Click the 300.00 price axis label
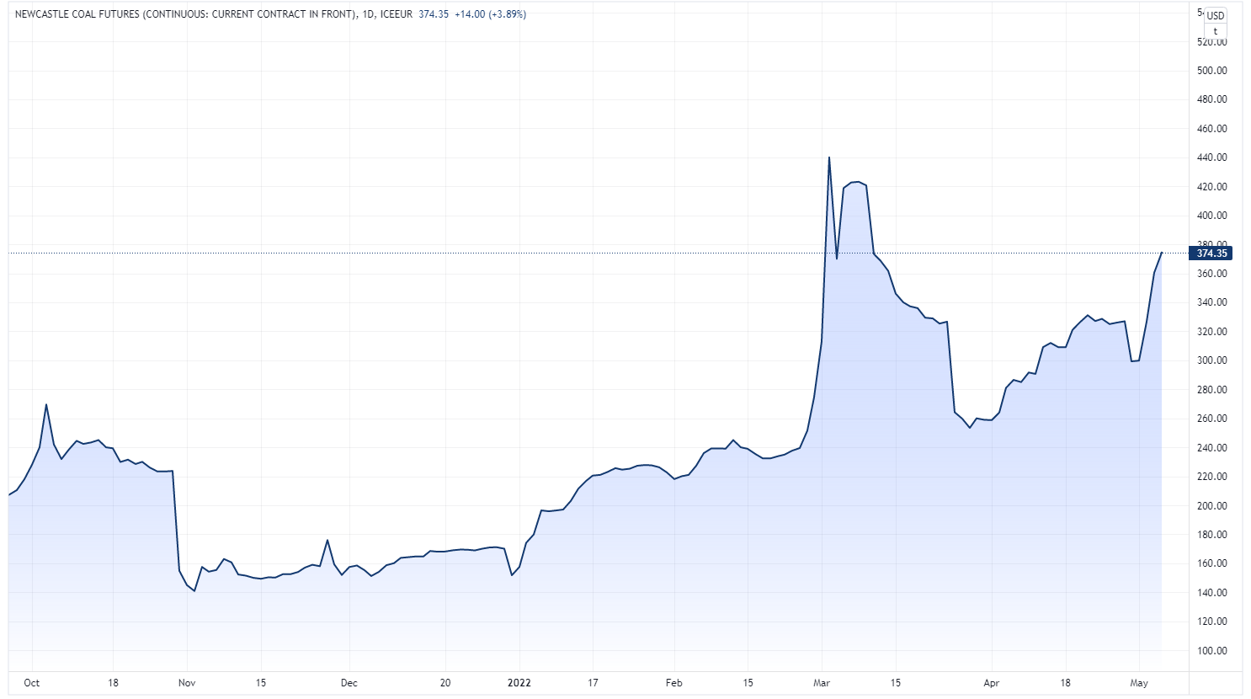Viewport: 1251px width, 699px height. tap(1211, 360)
